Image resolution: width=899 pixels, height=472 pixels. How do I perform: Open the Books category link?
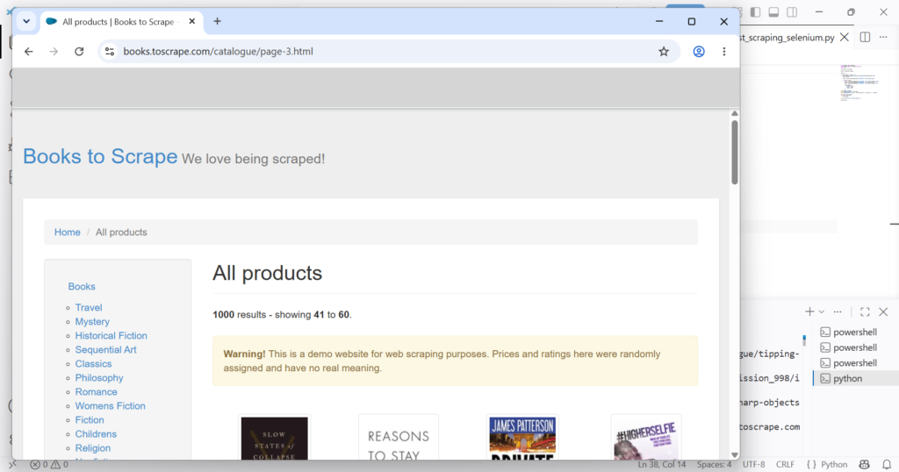pos(82,286)
